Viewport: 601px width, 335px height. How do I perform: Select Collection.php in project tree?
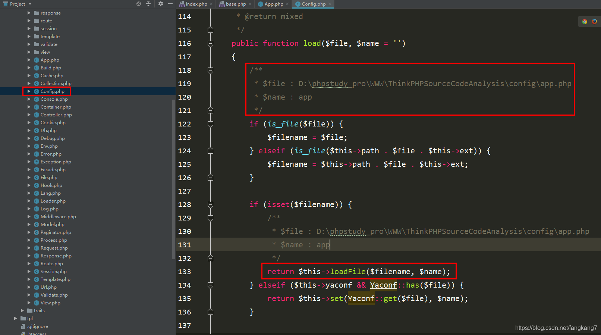coord(56,84)
